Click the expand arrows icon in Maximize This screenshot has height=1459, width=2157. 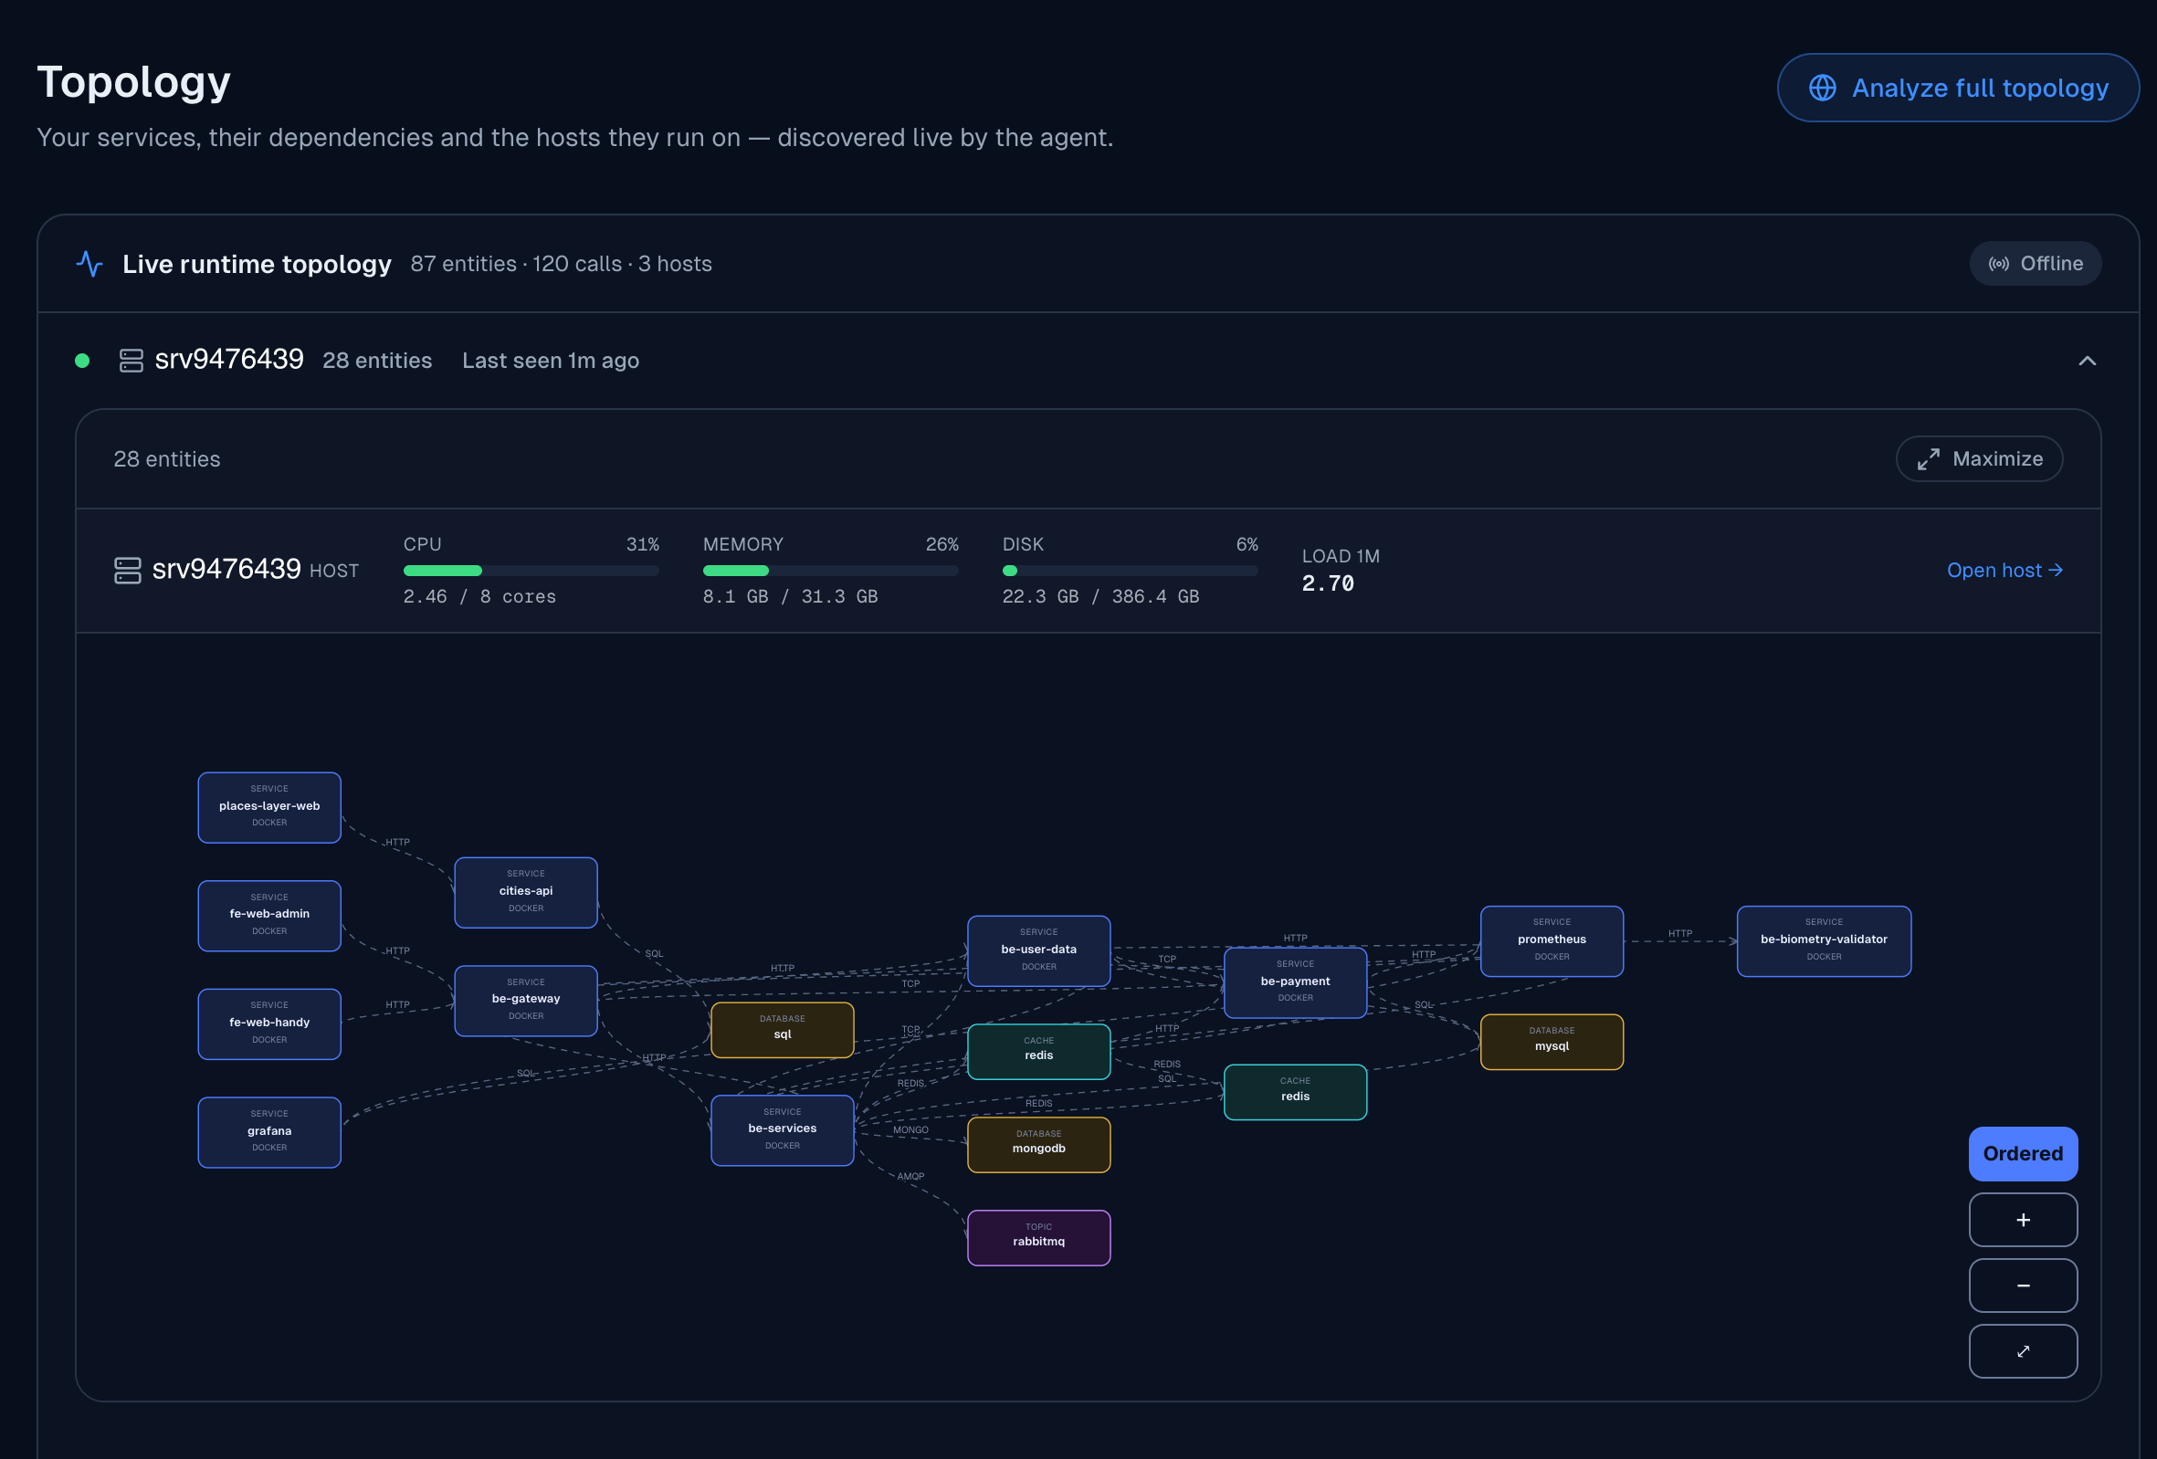point(1928,458)
